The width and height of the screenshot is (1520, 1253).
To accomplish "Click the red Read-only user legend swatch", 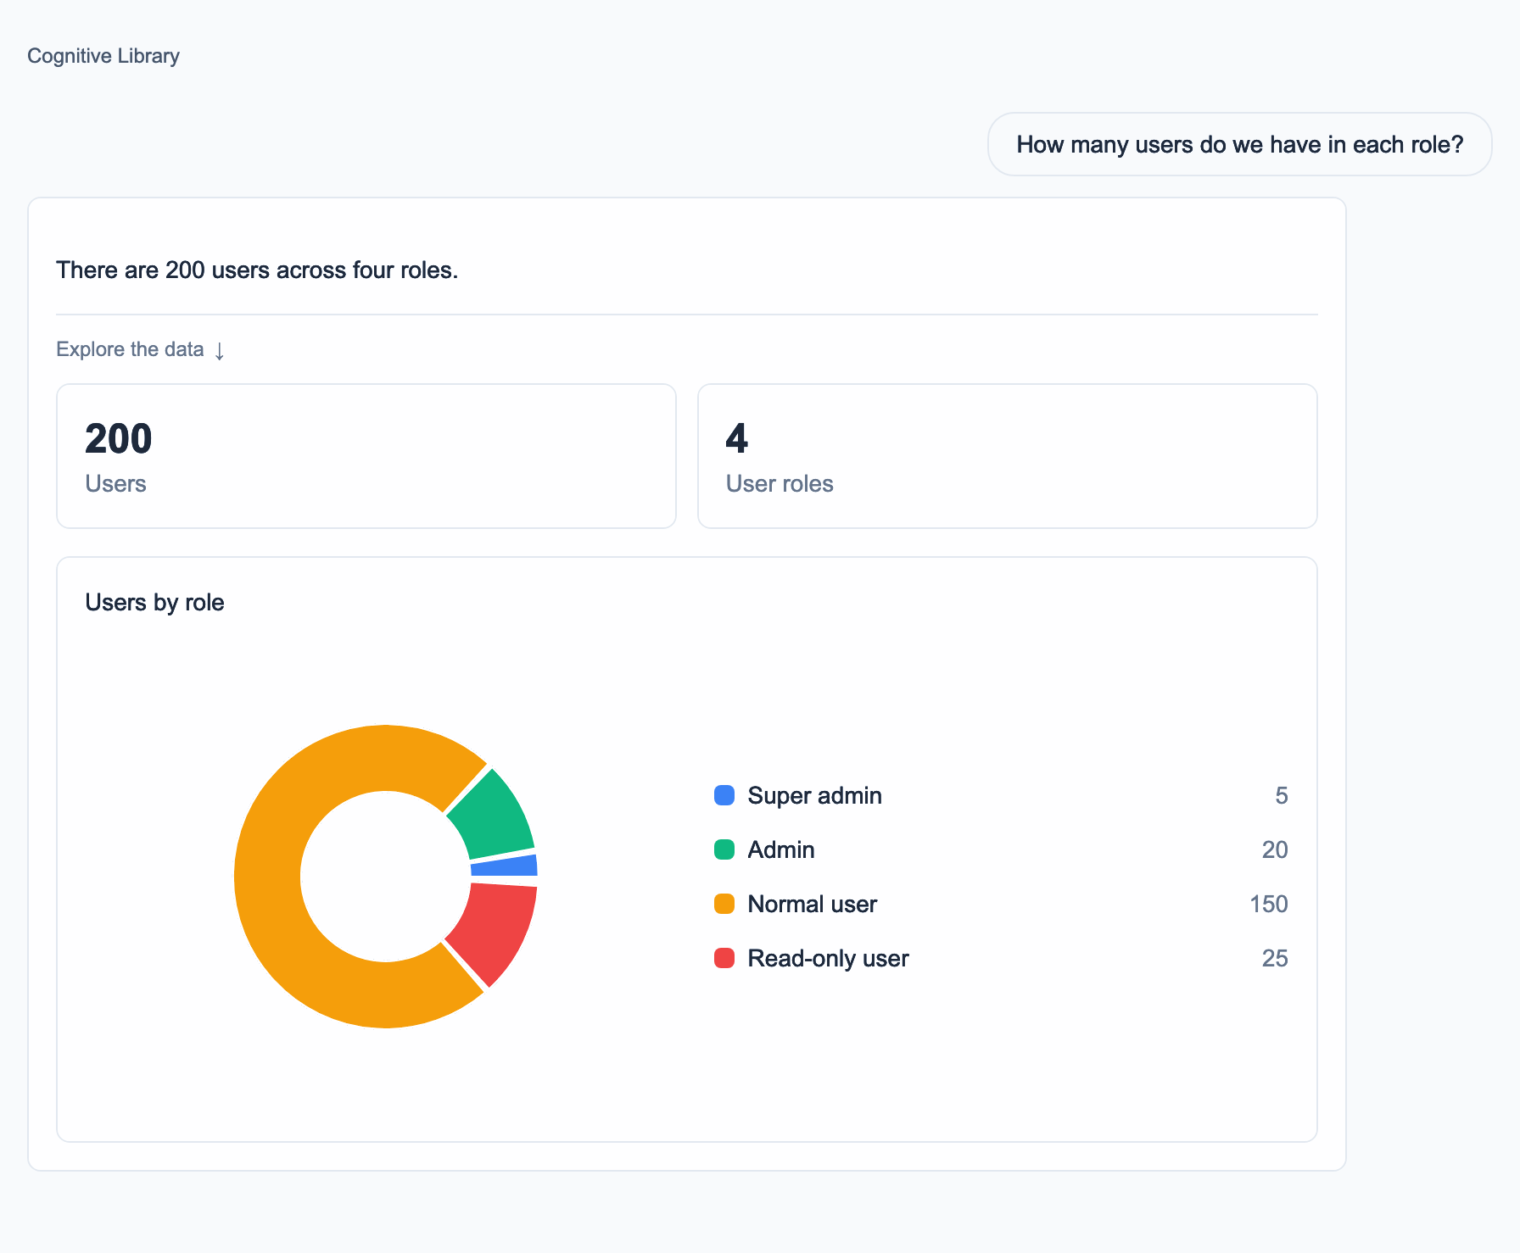I will (724, 958).
